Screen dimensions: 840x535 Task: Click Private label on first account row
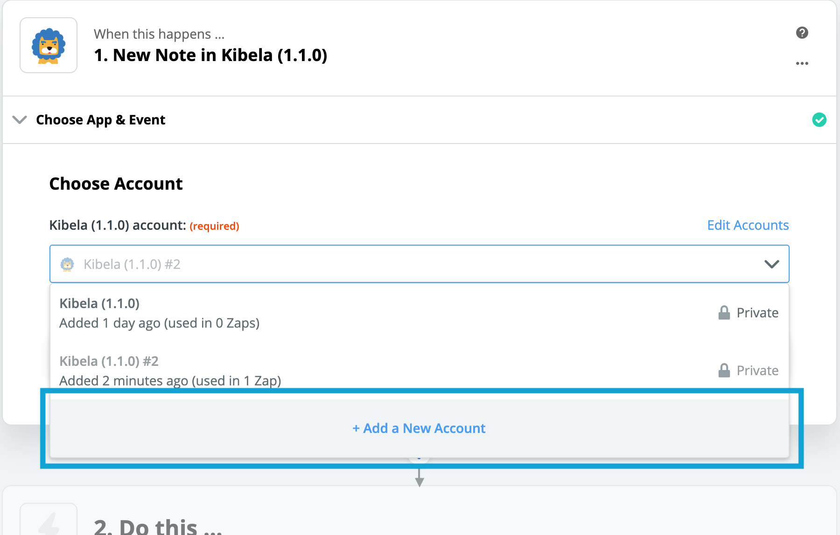pos(757,313)
